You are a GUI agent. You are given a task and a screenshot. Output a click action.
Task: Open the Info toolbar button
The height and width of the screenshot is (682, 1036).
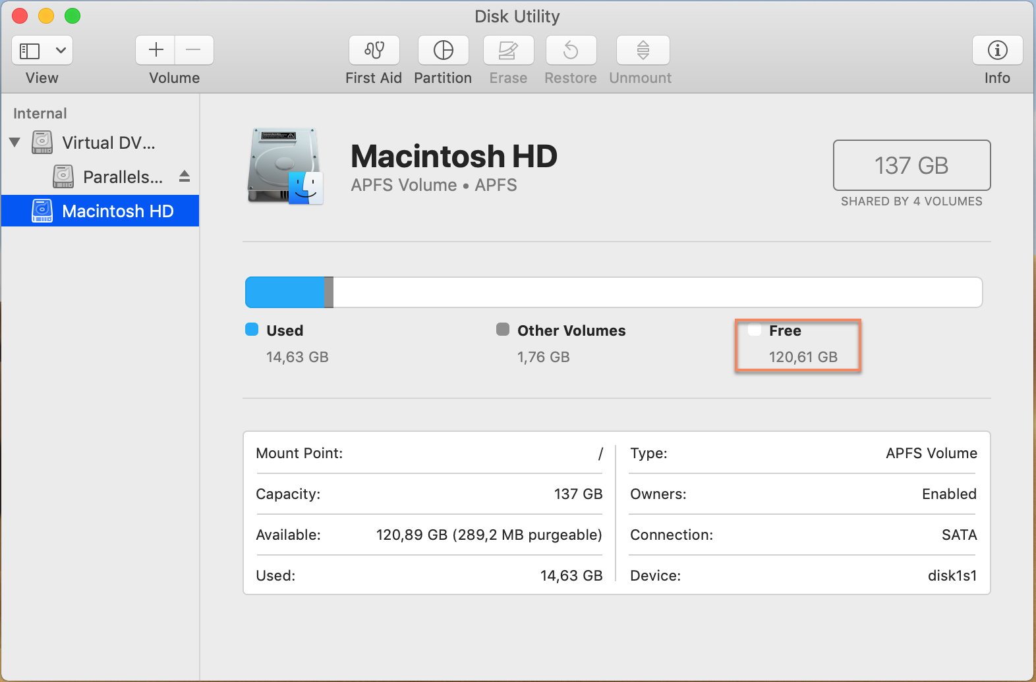(x=998, y=50)
